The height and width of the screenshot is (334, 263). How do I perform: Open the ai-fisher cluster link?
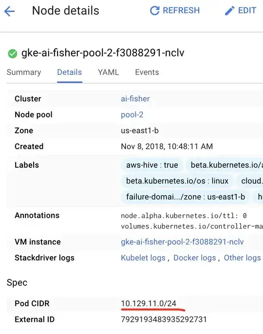click(135, 99)
